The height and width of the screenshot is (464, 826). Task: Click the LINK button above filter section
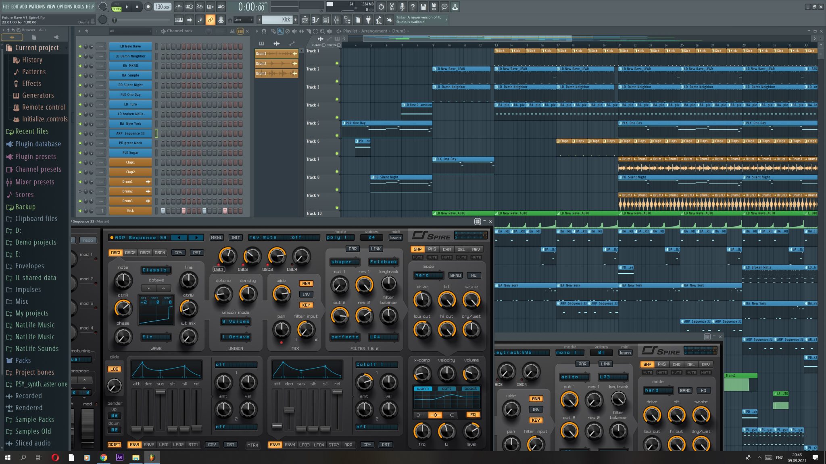376,249
